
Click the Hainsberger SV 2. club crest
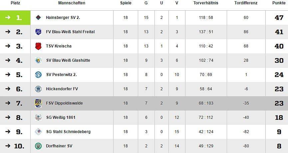pos(38,18)
